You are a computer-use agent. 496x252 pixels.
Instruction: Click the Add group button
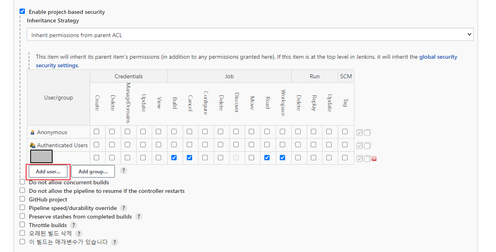93,172
